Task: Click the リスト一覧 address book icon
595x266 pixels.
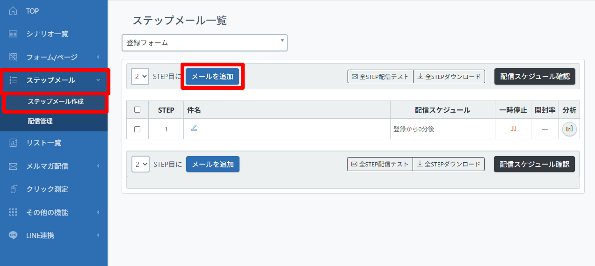Action: point(13,143)
